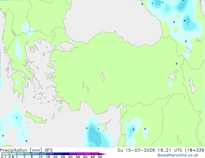The height and width of the screenshot is (158, 205).
Task: Click the '25' legend scale value
Action: (x=63, y=157)
